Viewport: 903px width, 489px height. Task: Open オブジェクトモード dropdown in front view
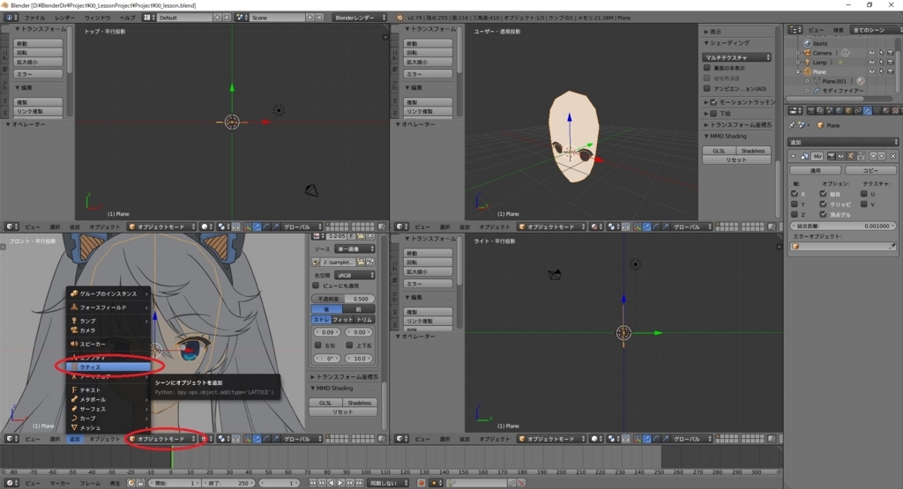click(x=162, y=439)
